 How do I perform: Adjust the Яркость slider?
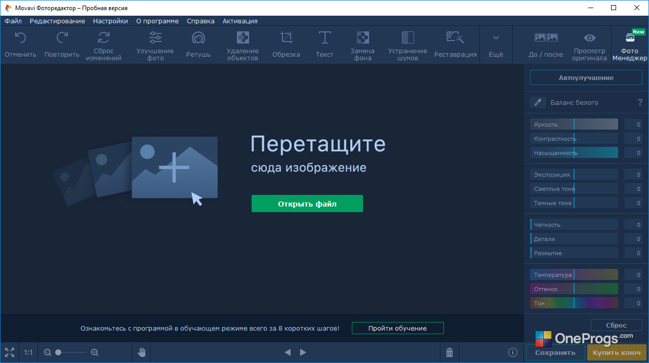[x=574, y=125]
